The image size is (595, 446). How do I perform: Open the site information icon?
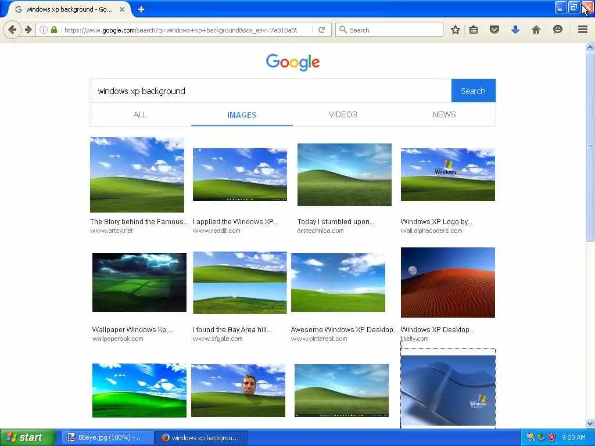tap(44, 30)
